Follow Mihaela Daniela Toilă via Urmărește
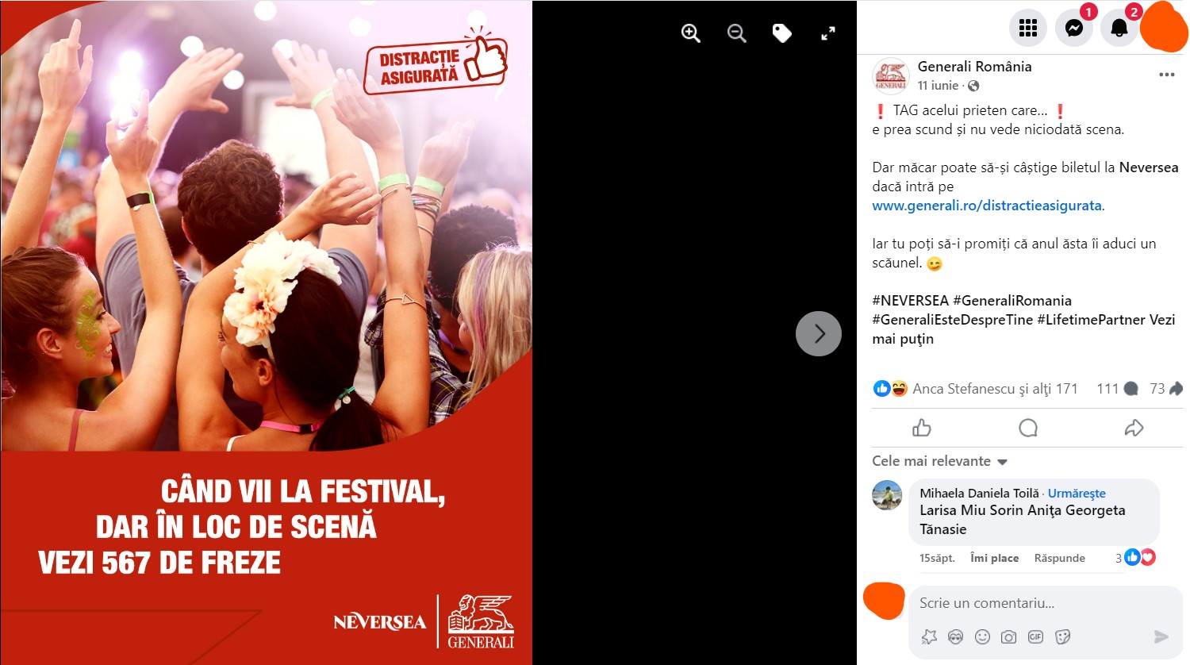The image size is (1190, 665). pos(1077,494)
